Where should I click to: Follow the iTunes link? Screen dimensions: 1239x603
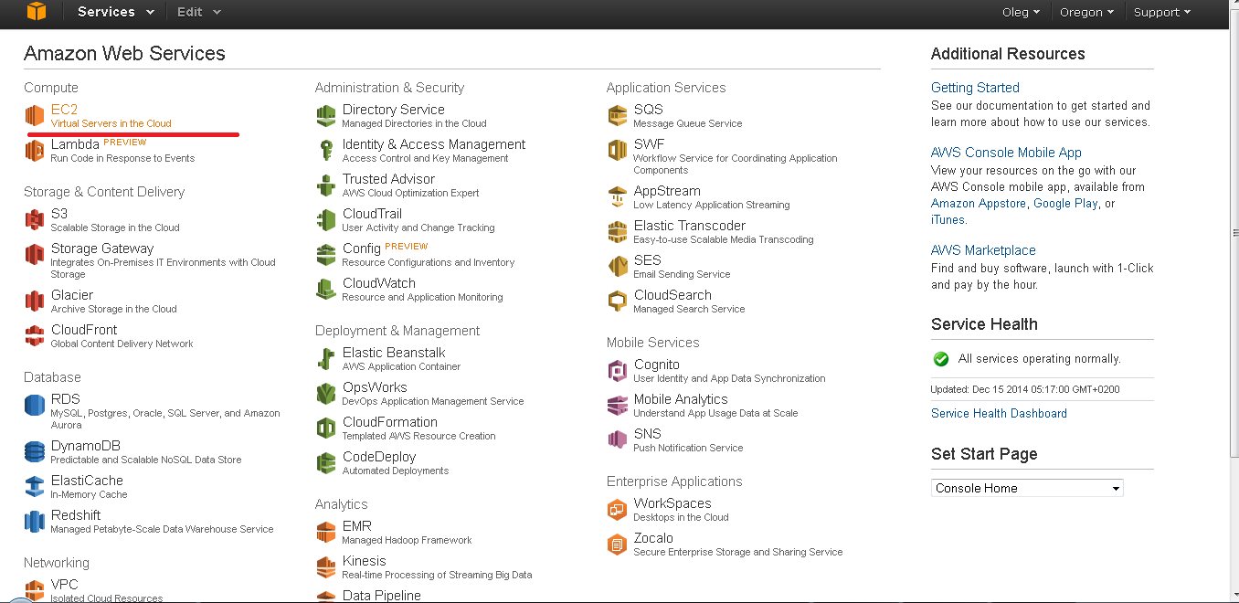pyautogui.click(x=948, y=220)
